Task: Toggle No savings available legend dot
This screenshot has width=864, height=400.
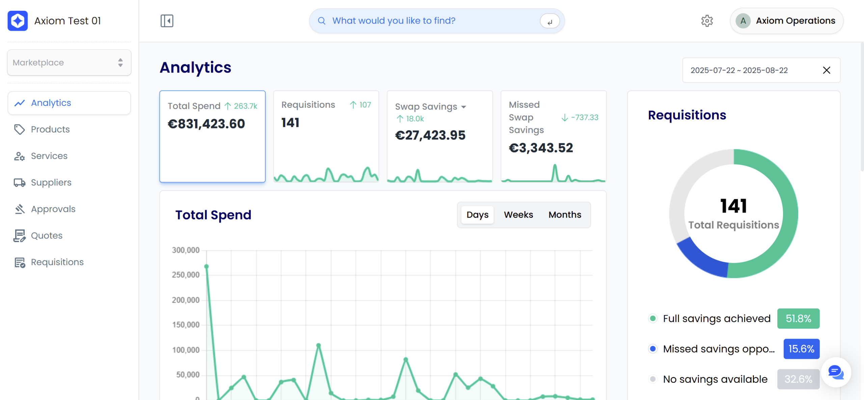Action: (653, 379)
